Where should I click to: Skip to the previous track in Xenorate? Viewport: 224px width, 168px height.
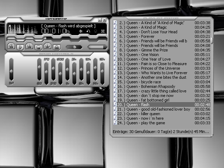11,46
